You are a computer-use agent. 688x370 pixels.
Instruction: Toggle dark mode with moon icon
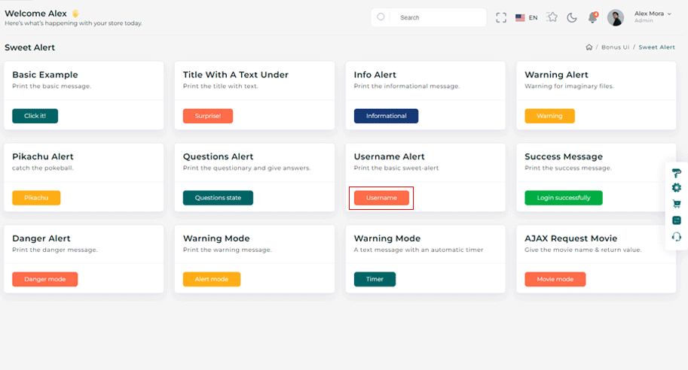pyautogui.click(x=572, y=17)
